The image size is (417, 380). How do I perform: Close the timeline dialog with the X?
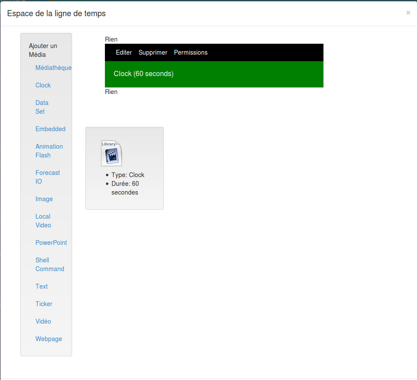[408, 13]
